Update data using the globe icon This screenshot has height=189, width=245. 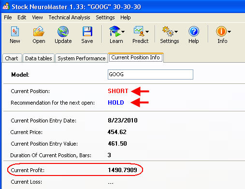tap(63, 32)
